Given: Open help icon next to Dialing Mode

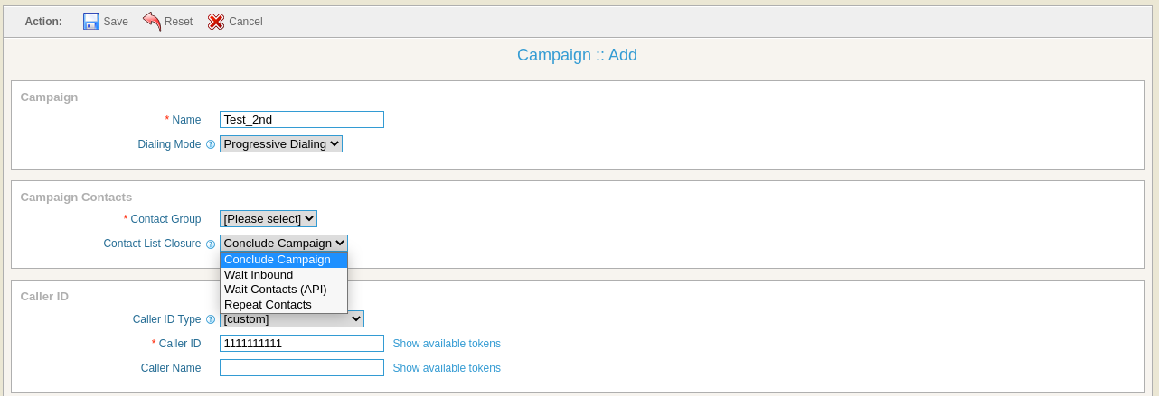Looking at the screenshot, I should [211, 144].
